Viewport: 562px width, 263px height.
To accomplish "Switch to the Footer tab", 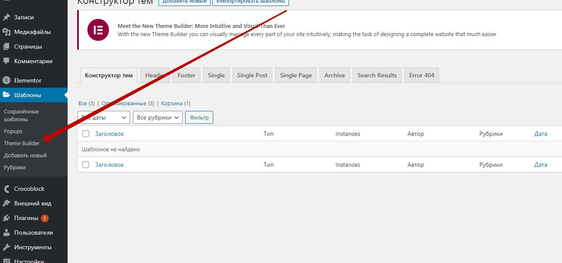I will click(186, 75).
